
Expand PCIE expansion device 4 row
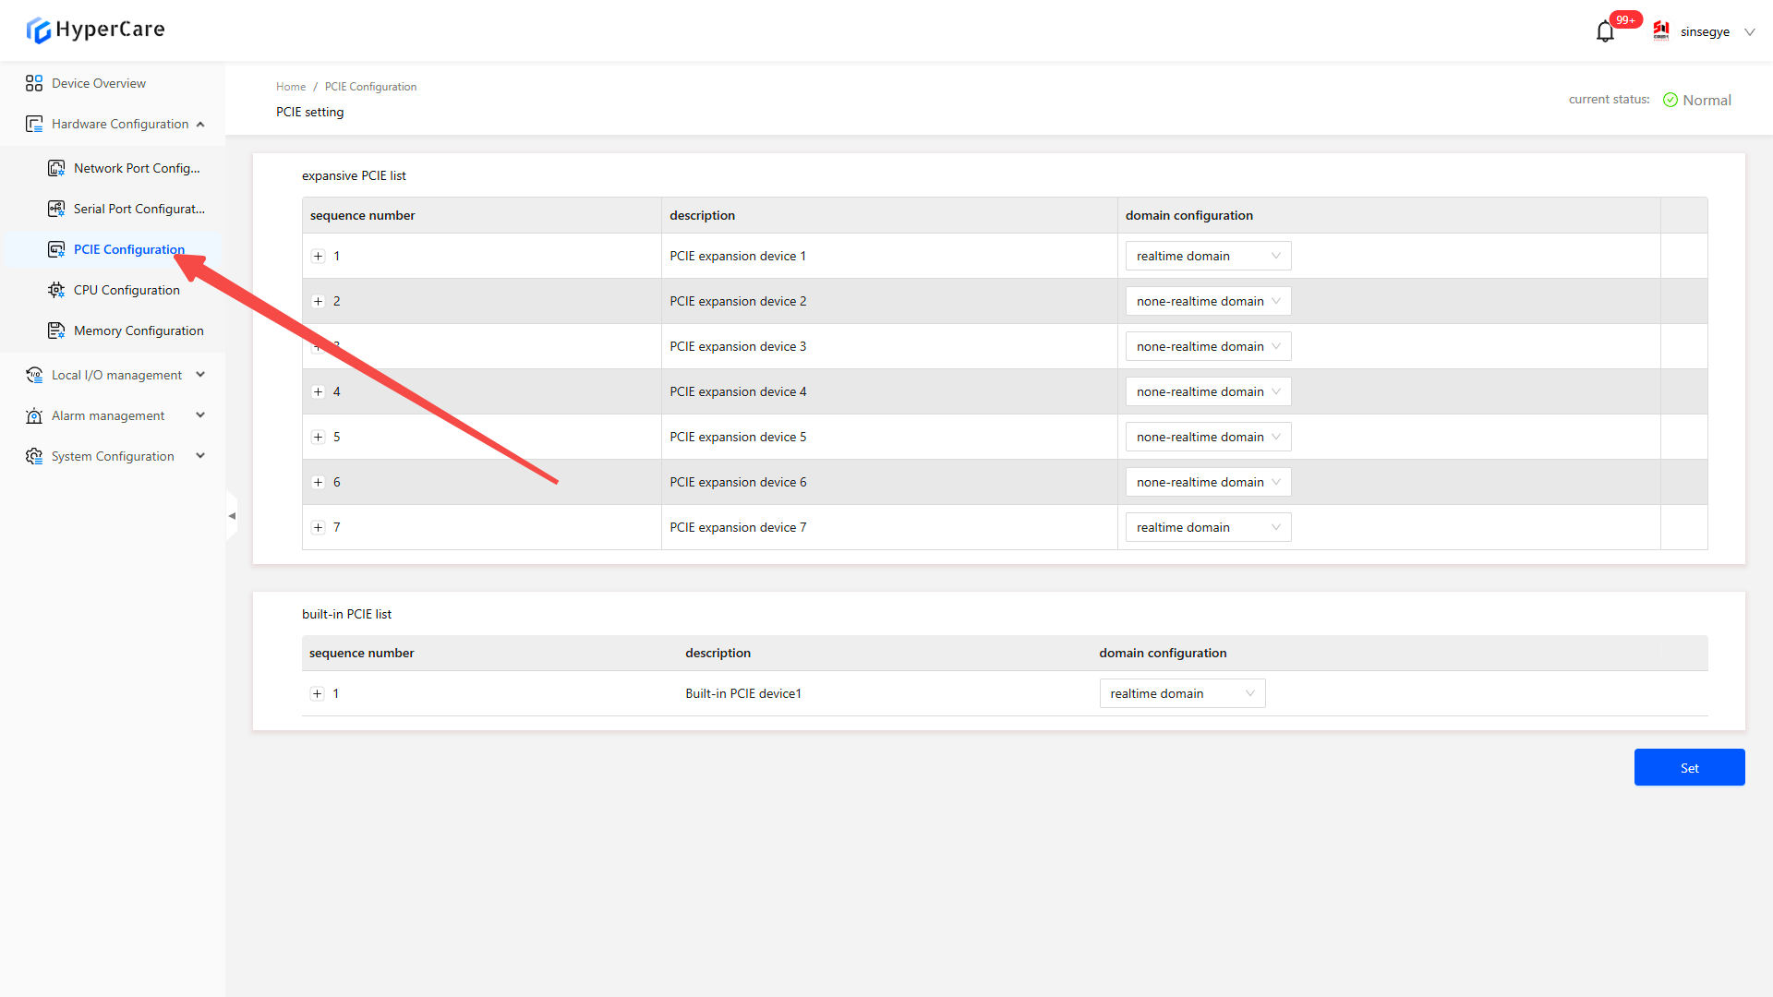[319, 391]
